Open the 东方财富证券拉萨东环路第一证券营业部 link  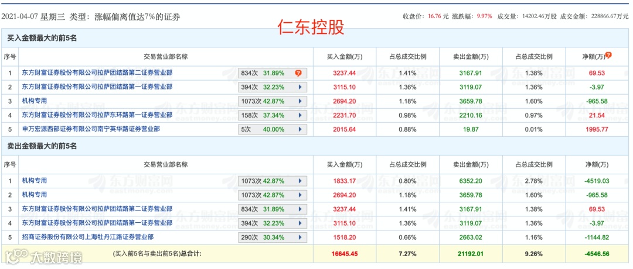tap(97, 115)
